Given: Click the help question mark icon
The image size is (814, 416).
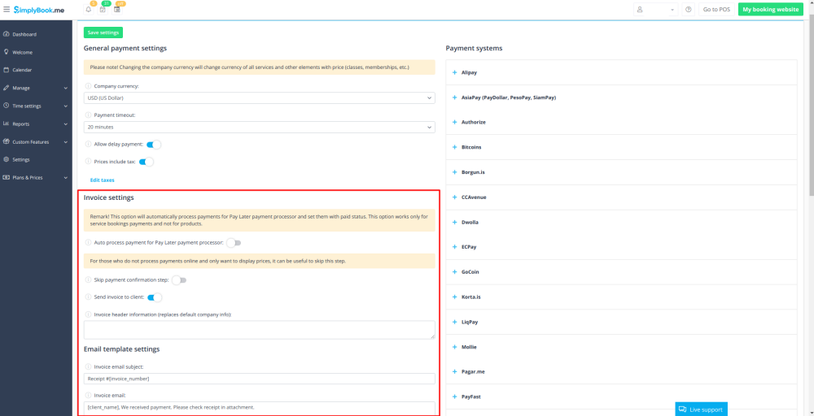Looking at the screenshot, I should tap(689, 10).
